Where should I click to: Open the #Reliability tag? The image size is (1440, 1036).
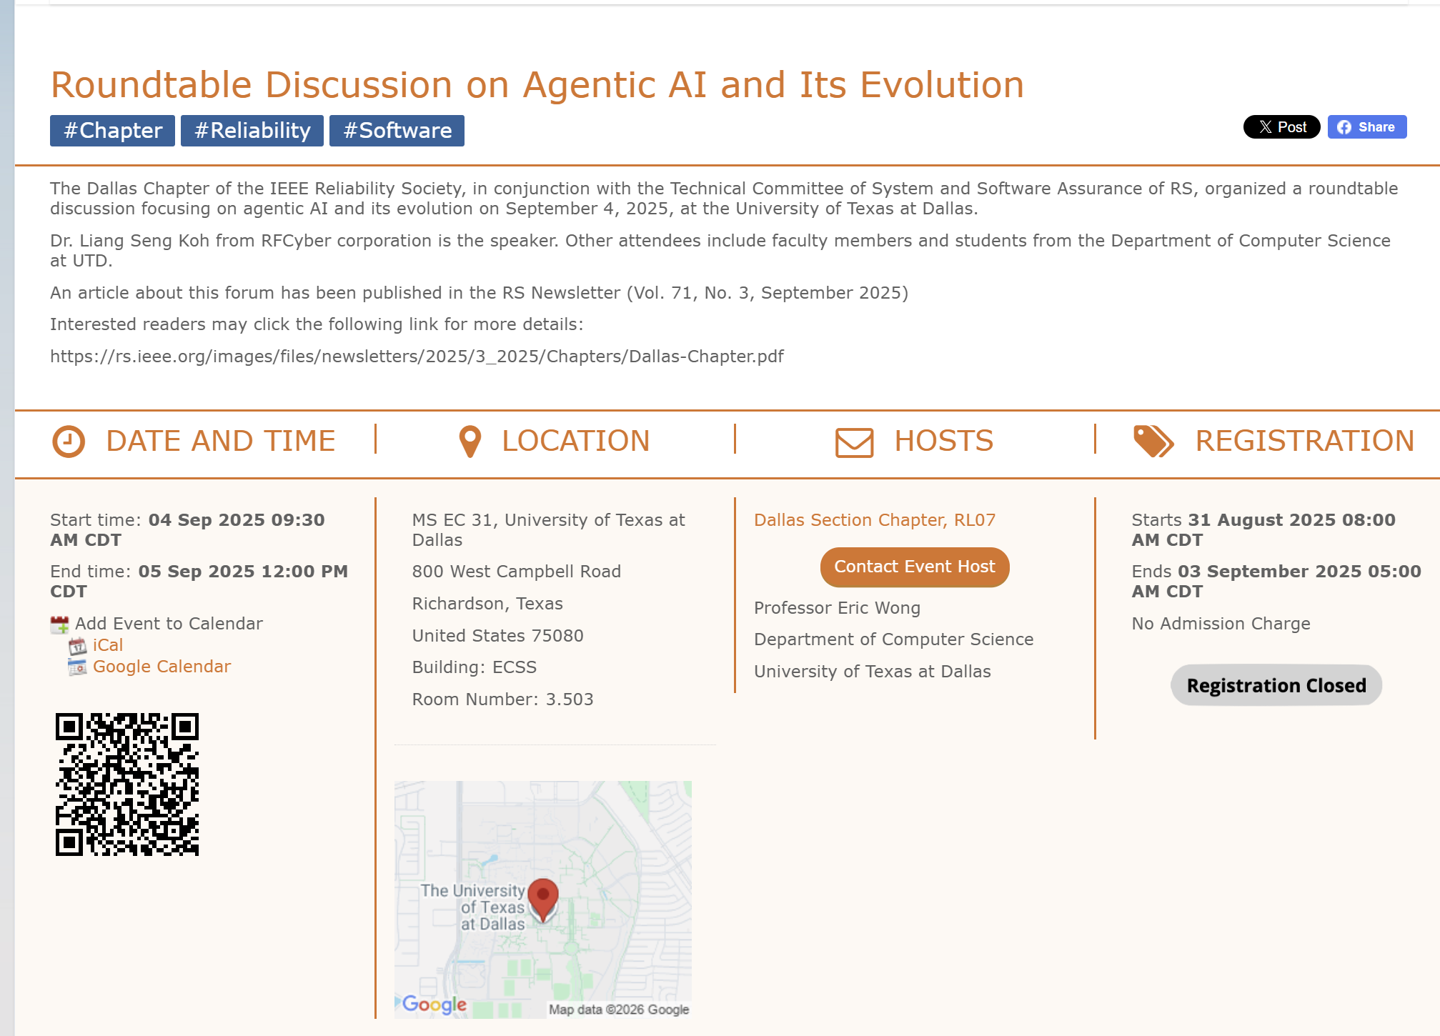tap(252, 131)
